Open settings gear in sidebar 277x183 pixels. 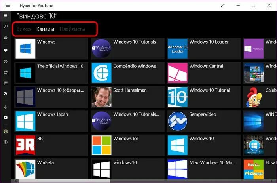click(6, 142)
